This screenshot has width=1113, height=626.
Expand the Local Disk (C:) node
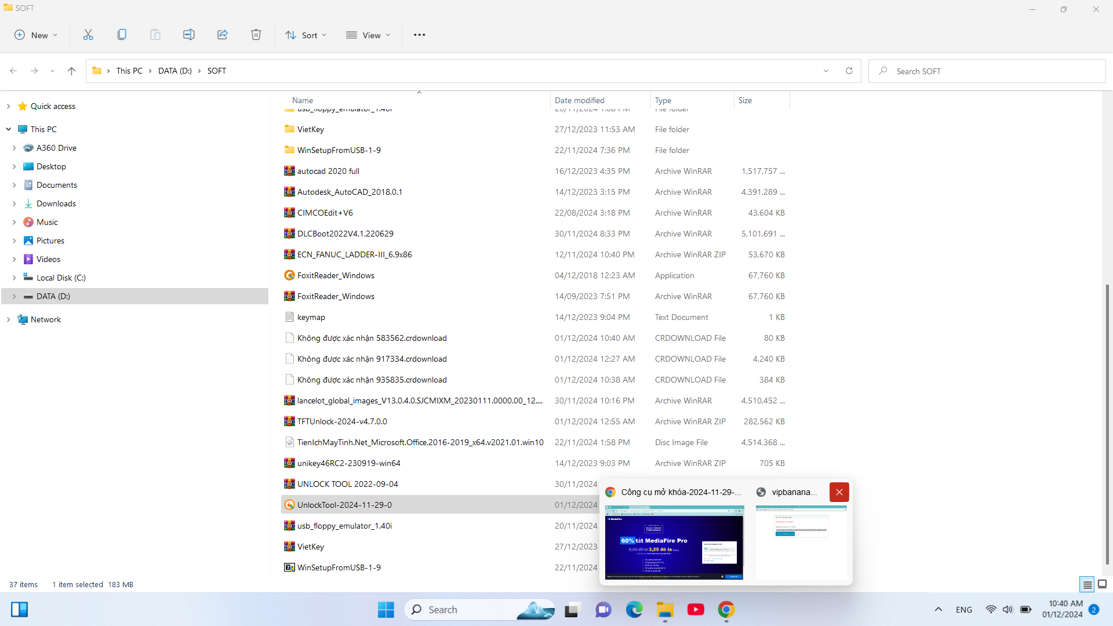pyautogui.click(x=14, y=278)
